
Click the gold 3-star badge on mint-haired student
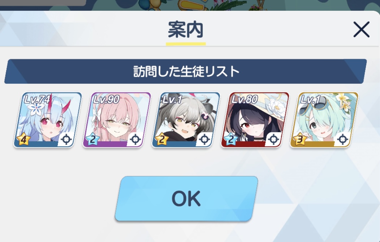pos(300,139)
